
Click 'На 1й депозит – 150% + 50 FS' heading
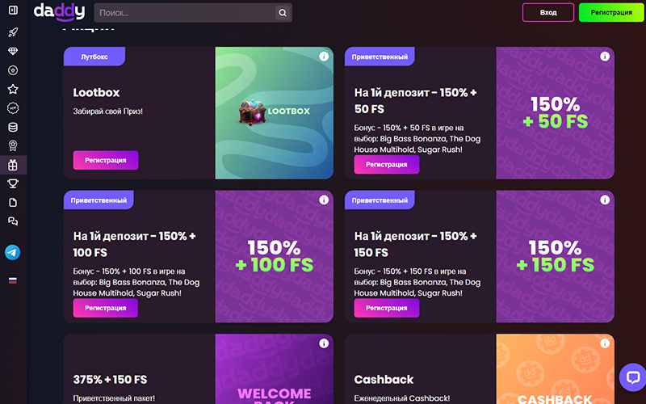tap(415, 100)
